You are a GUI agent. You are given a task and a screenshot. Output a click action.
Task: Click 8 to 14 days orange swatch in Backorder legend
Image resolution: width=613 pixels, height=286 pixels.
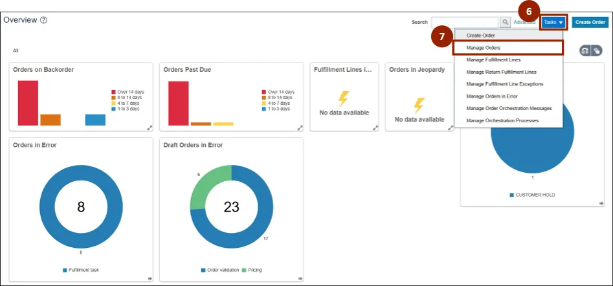pos(113,97)
